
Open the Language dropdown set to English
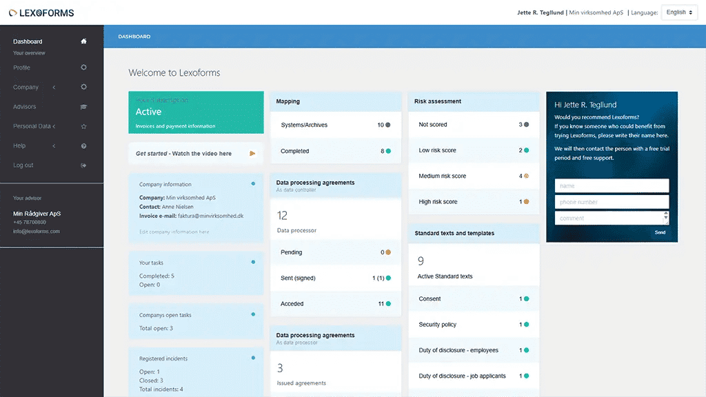[x=679, y=12]
